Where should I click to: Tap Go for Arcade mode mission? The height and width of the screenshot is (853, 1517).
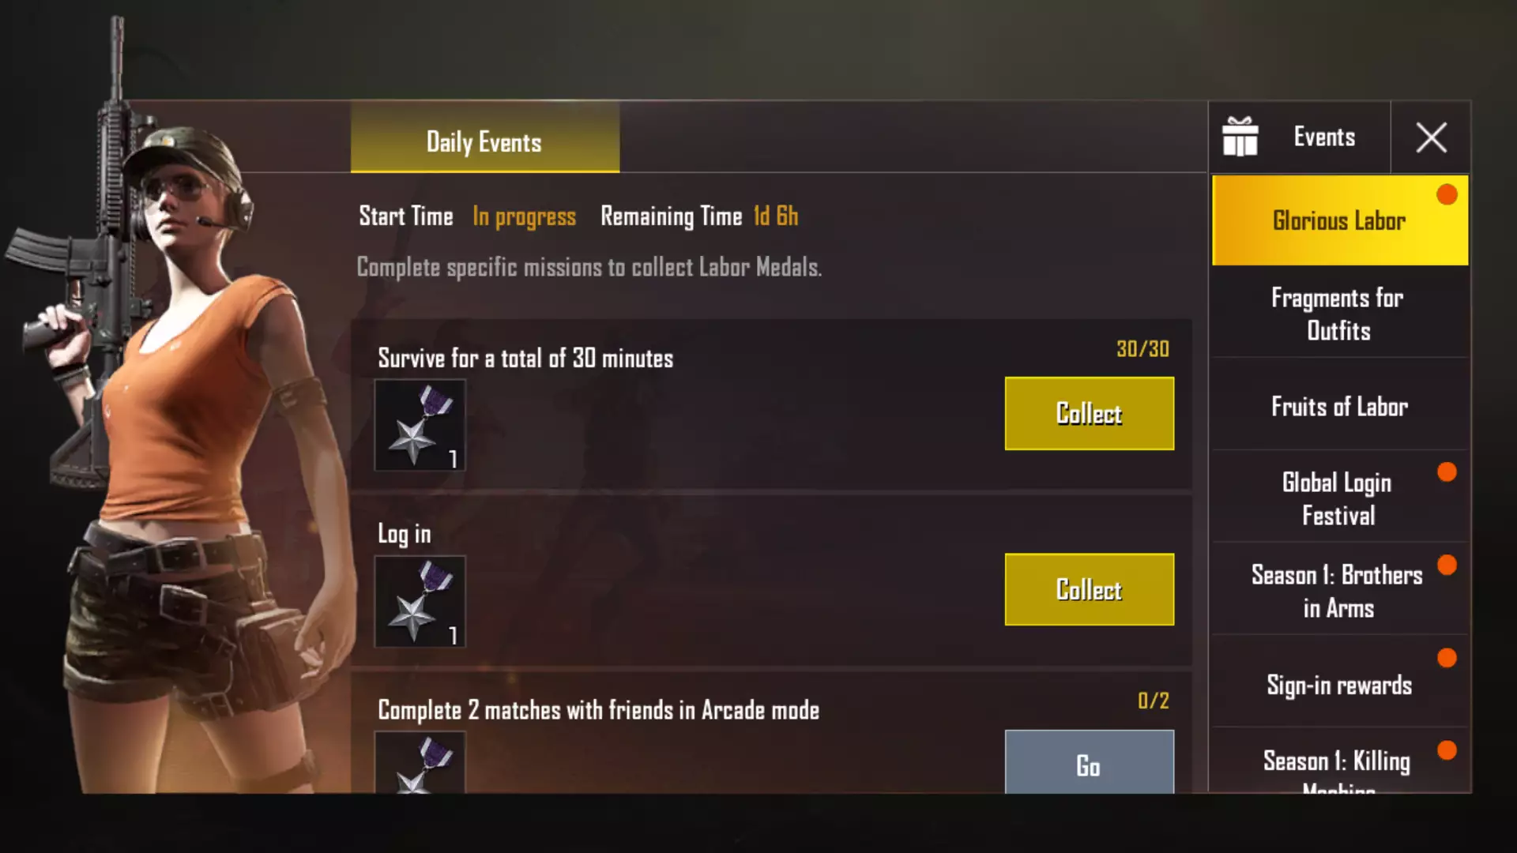1089,762
